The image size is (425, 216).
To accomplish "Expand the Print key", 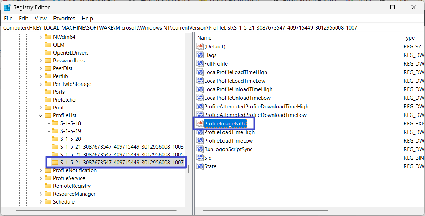I will 41,108.
